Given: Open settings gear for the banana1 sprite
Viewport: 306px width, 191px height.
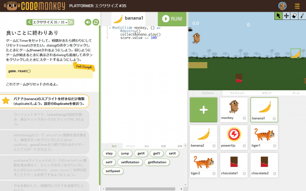Looking at the screenshot, I should pyautogui.click(x=275, y=119).
